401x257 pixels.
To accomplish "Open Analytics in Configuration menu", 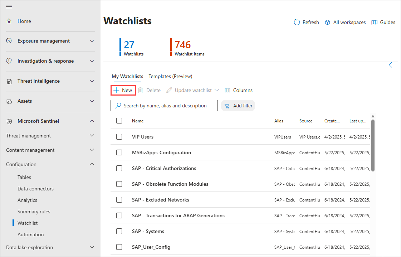I will click(x=27, y=200).
